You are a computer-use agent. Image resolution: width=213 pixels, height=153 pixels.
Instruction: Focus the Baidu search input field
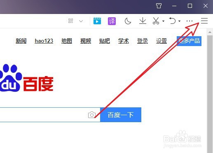[50, 115]
